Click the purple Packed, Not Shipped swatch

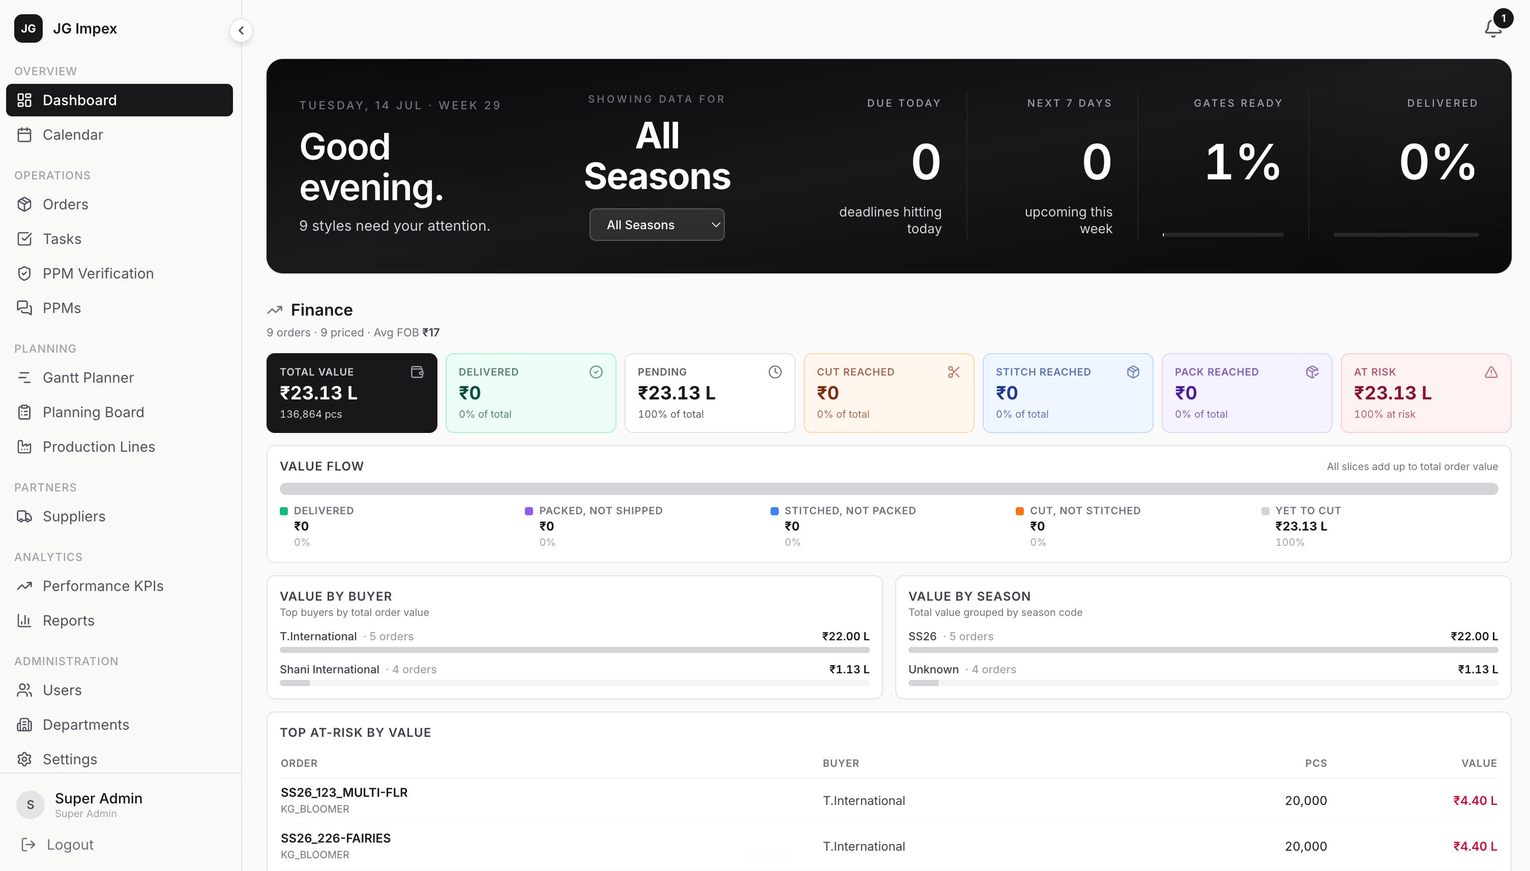click(x=528, y=511)
